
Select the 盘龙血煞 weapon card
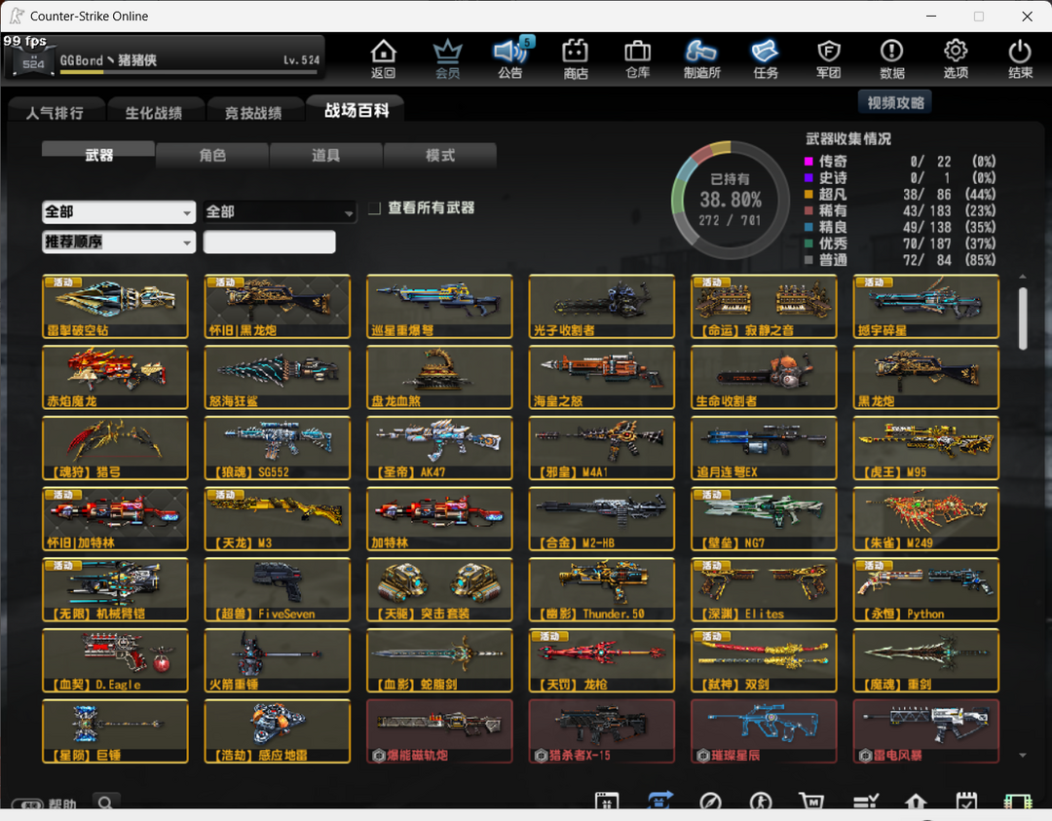click(x=439, y=377)
